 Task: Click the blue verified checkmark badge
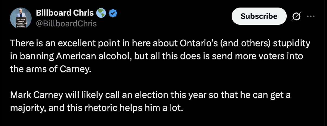(x=113, y=13)
